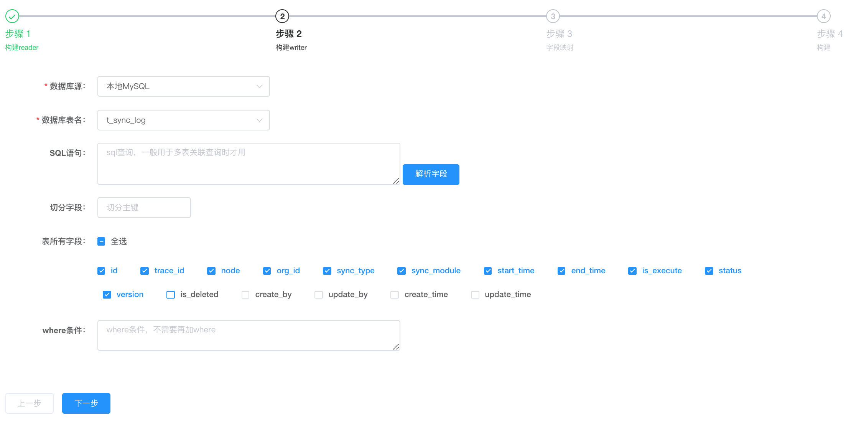846x426 pixels.
Task: Focus the where条件 textarea
Action: (x=249, y=335)
